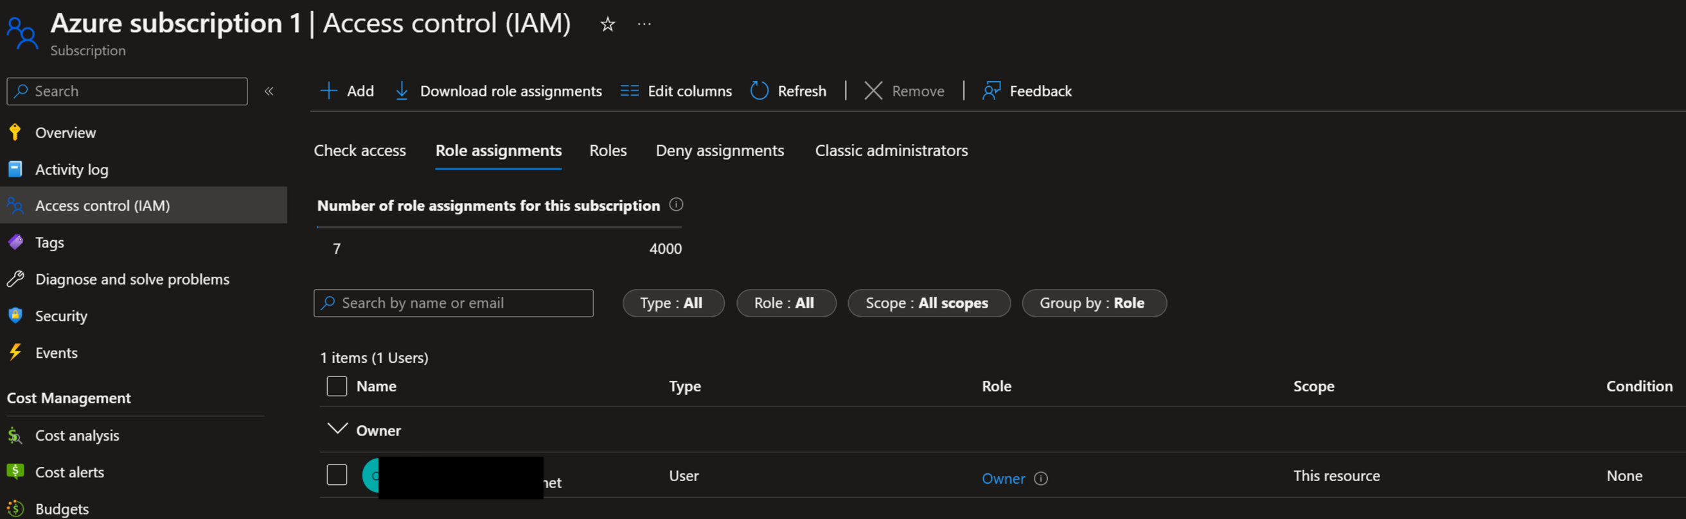Open the Deny assignments tab

click(720, 150)
